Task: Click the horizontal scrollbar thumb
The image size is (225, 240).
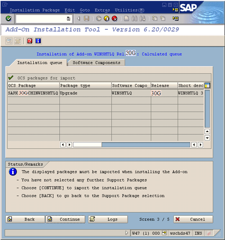Action: [x=87, y=145]
